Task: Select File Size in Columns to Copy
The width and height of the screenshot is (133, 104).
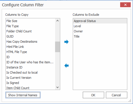Action: click(30, 21)
